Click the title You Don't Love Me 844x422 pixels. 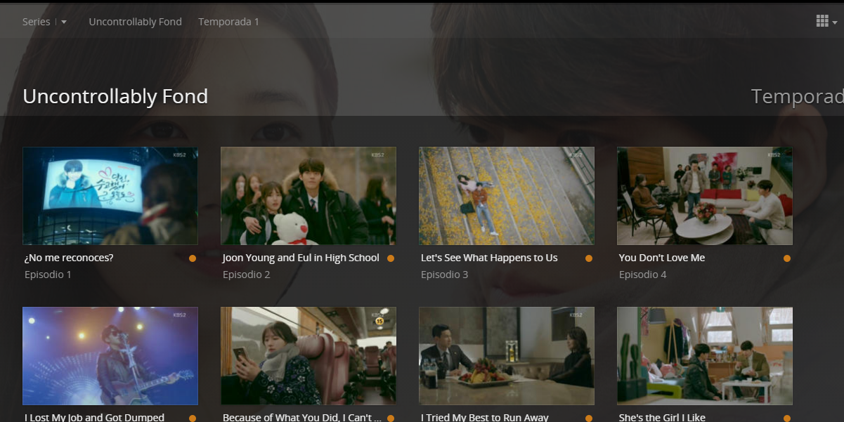(662, 258)
